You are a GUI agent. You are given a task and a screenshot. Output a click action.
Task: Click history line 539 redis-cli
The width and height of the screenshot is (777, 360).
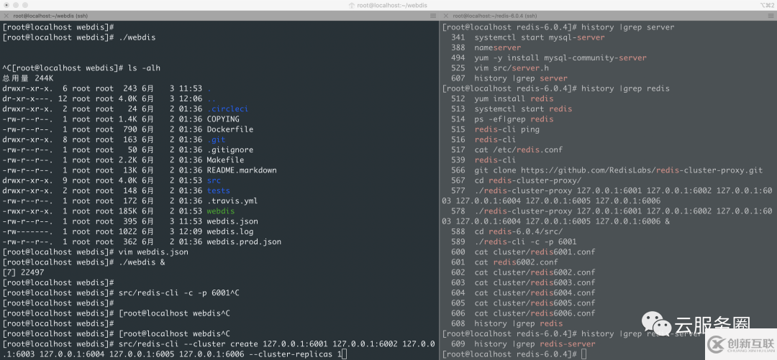483,160
